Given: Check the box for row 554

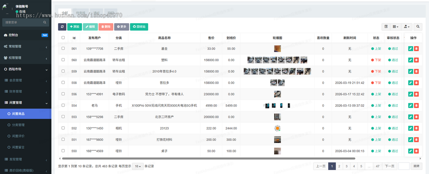Looking at the screenshot, I should point(63,106).
